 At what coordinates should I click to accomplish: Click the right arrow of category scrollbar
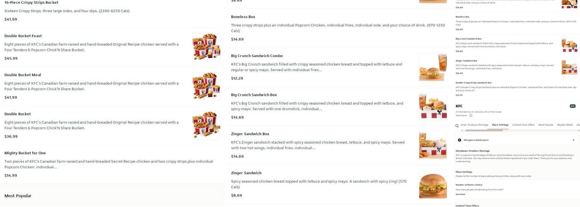(578, 130)
